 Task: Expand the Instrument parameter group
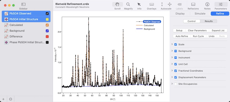172,57
